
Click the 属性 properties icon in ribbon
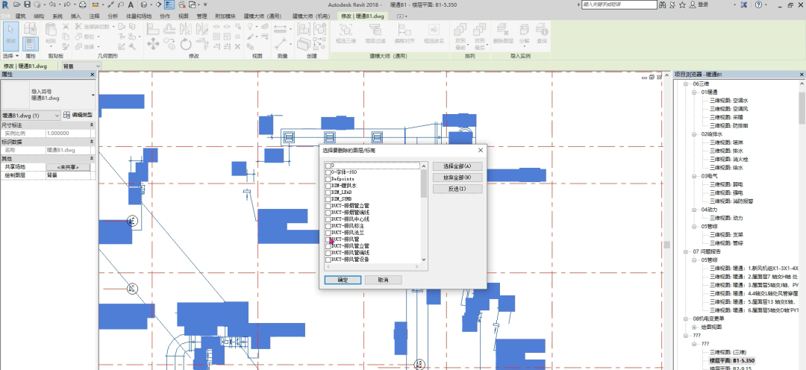[x=31, y=43]
